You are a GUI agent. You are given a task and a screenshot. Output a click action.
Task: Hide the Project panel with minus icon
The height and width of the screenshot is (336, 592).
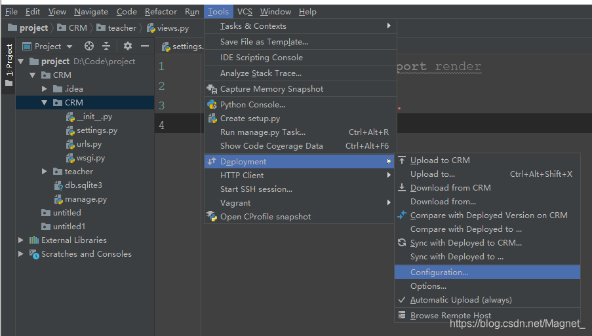tap(145, 46)
